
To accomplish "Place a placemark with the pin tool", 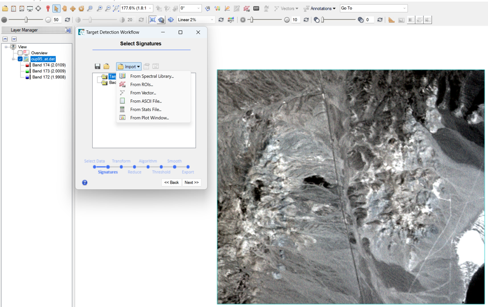I will (48, 9).
